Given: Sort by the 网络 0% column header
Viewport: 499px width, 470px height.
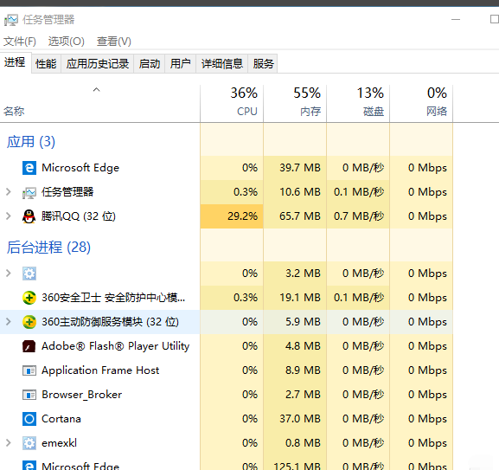Looking at the screenshot, I should (x=421, y=104).
